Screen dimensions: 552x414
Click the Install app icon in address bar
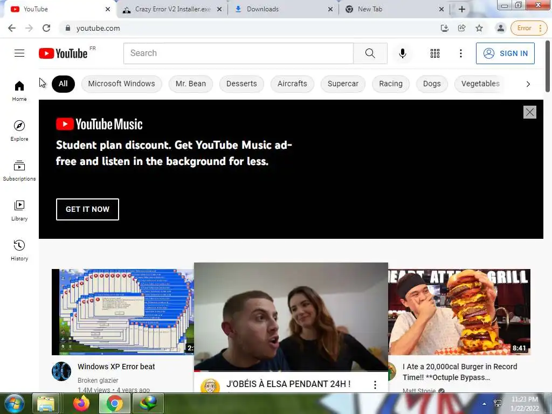click(445, 28)
